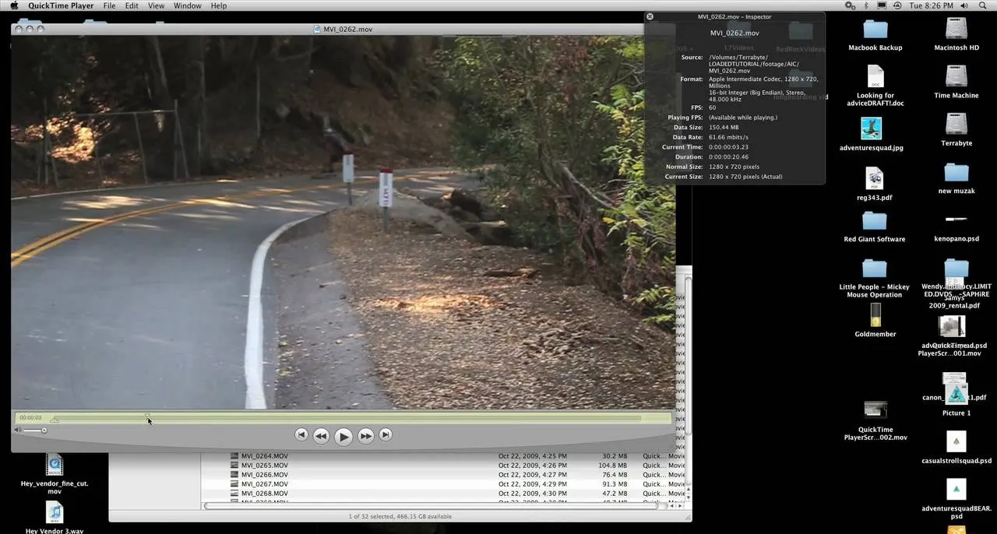This screenshot has height=534, width=997.
Task: Select the reg343.pdf file
Action: coord(875,178)
